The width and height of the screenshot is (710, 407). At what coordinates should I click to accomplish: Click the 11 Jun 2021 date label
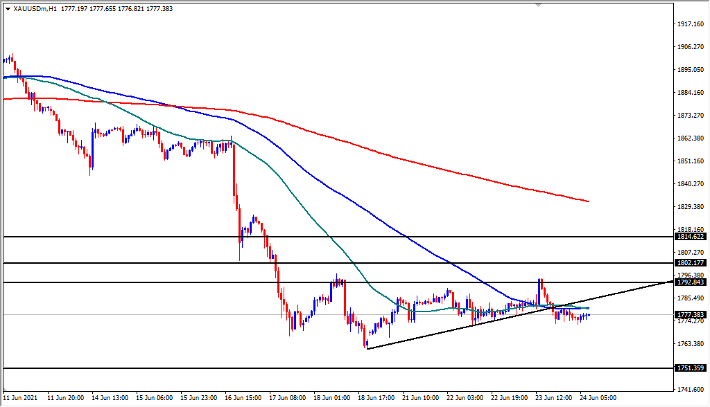[20, 398]
